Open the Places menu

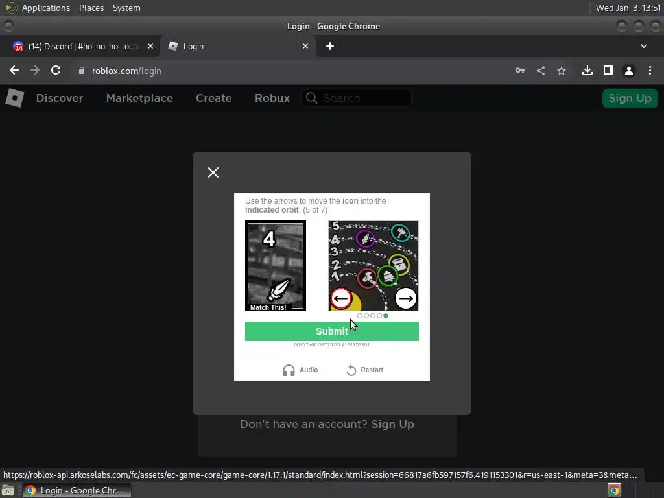(91, 8)
